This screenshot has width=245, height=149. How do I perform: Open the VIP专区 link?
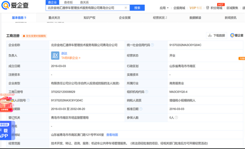click(x=196, y=8)
